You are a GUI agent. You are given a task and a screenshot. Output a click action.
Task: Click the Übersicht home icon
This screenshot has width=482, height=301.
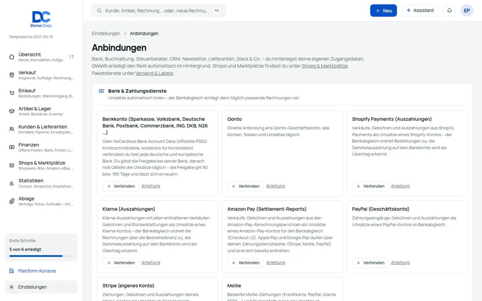click(x=12, y=57)
